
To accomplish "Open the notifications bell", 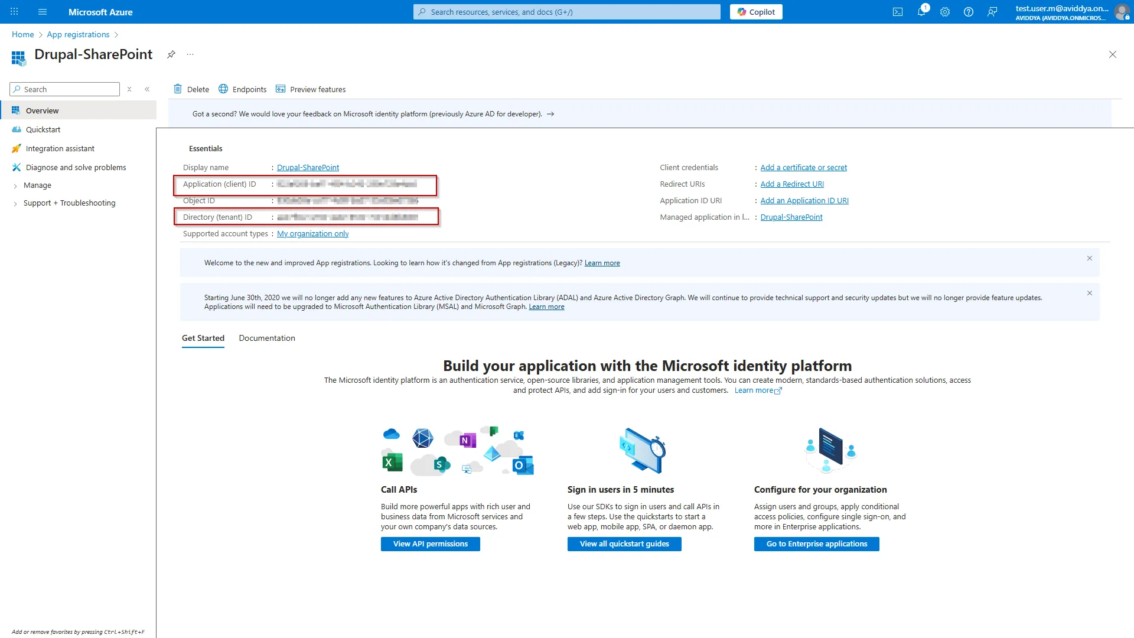I will click(x=921, y=12).
